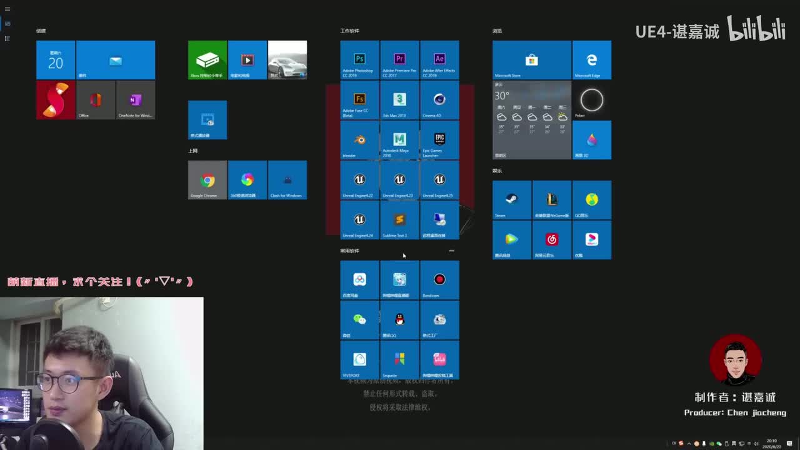This screenshot has width=800, height=450.
Task: Open Epic Games Launcher
Action: 439,140
